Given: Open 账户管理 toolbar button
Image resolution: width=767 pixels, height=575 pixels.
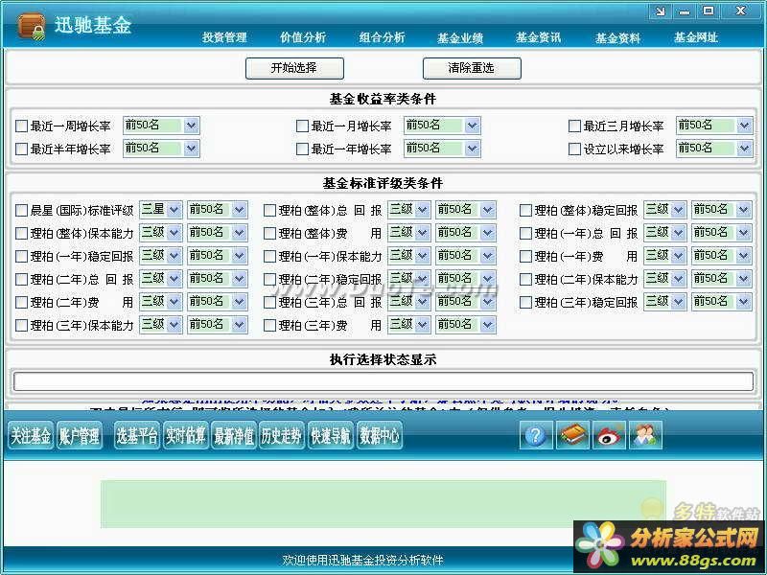Looking at the screenshot, I should click(80, 435).
